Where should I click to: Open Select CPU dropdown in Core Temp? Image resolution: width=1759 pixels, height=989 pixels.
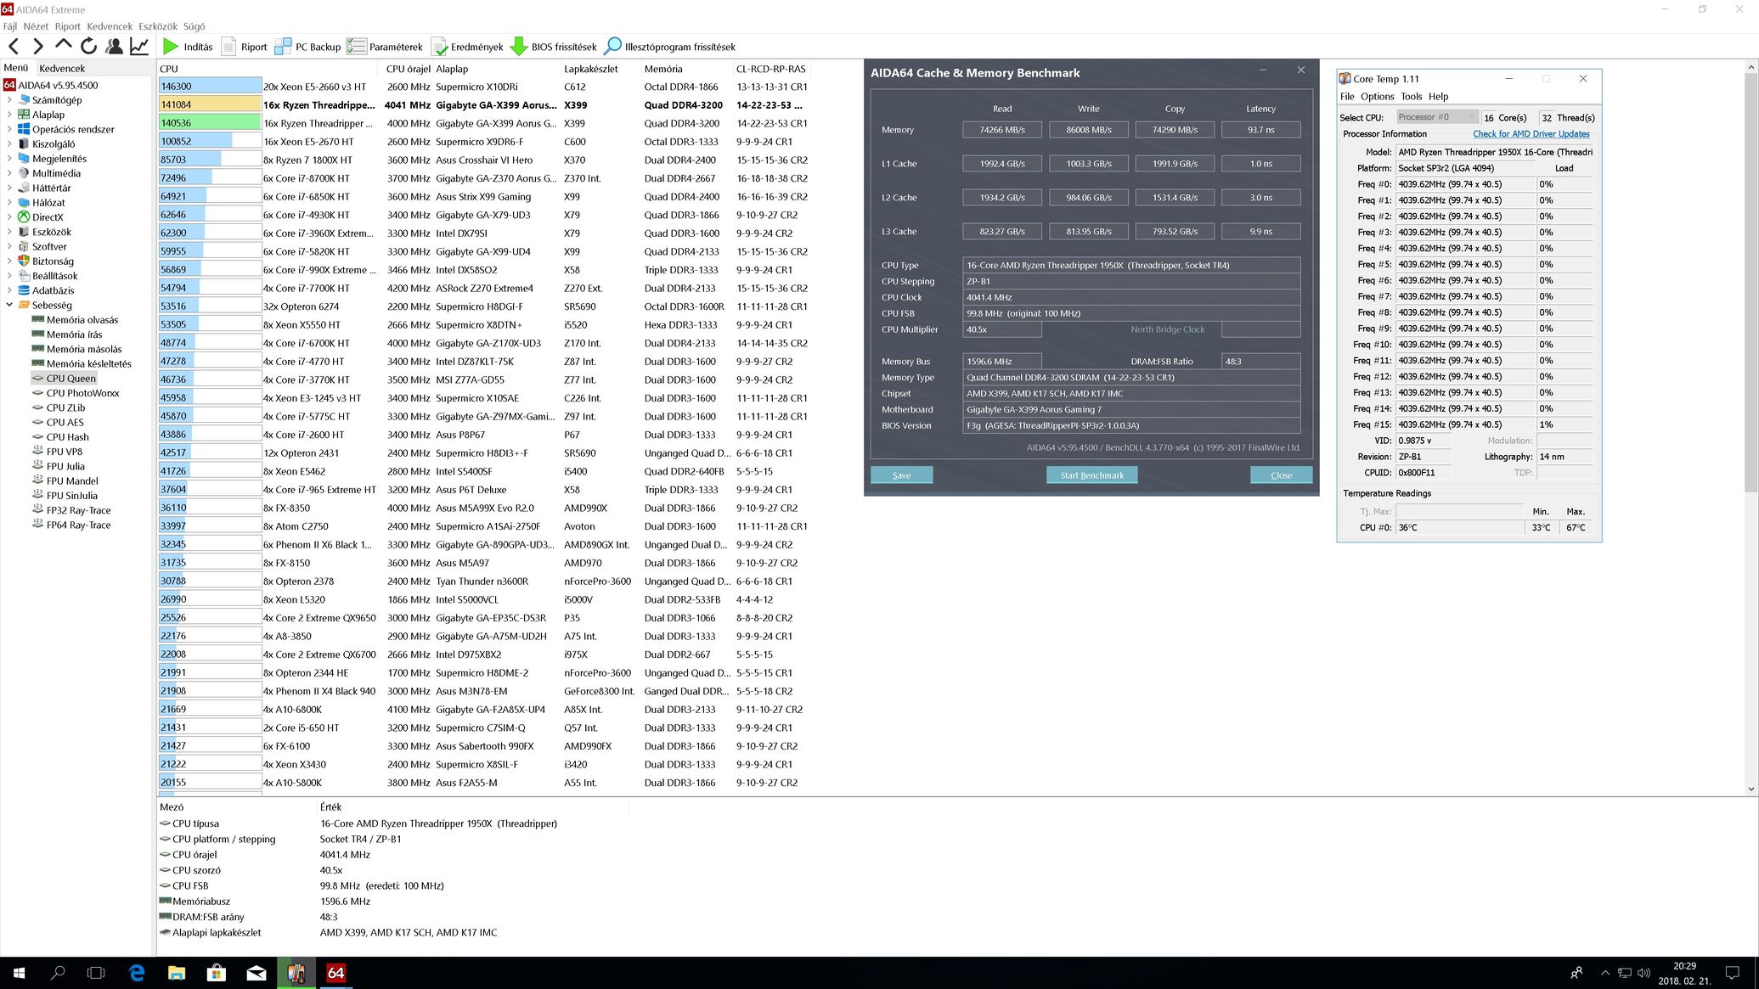(1436, 117)
